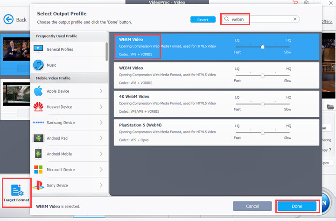The width and height of the screenshot is (336, 221).
Task: Expand the Microsoft Device chevron
Action: (101, 169)
